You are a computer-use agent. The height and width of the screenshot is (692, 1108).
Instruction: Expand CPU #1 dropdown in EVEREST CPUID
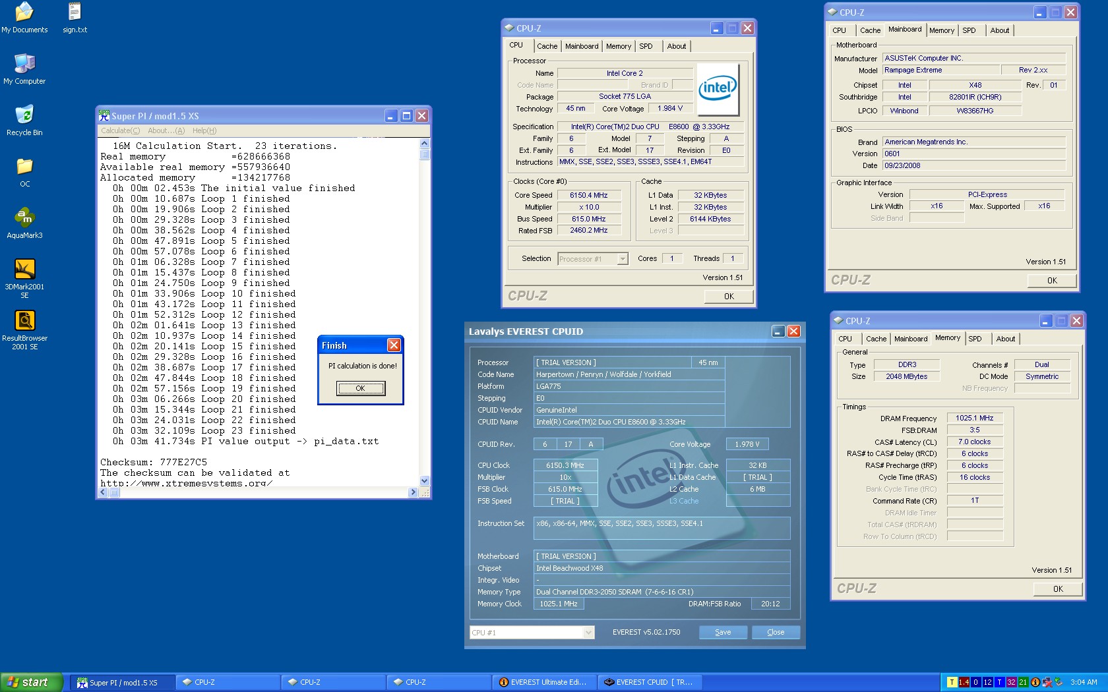588,633
